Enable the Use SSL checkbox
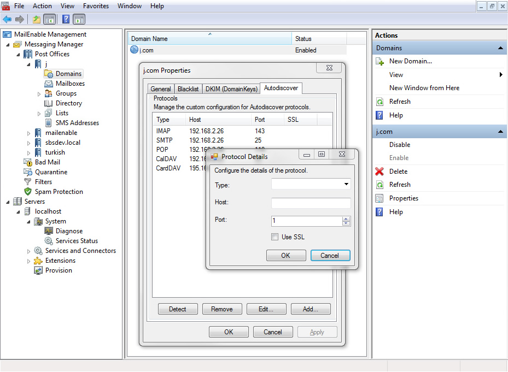This screenshot has height=372, width=508. coord(275,237)
